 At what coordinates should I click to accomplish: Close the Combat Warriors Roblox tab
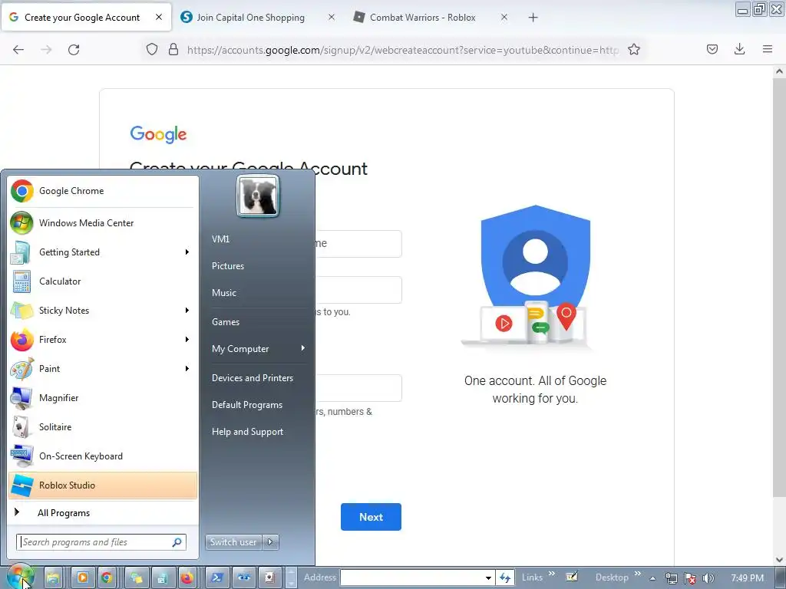point(504,18)
